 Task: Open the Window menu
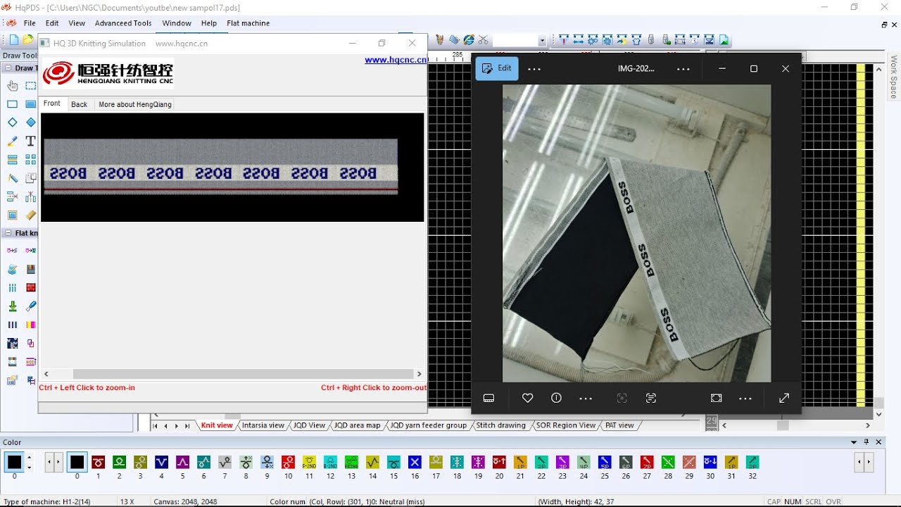177,23
